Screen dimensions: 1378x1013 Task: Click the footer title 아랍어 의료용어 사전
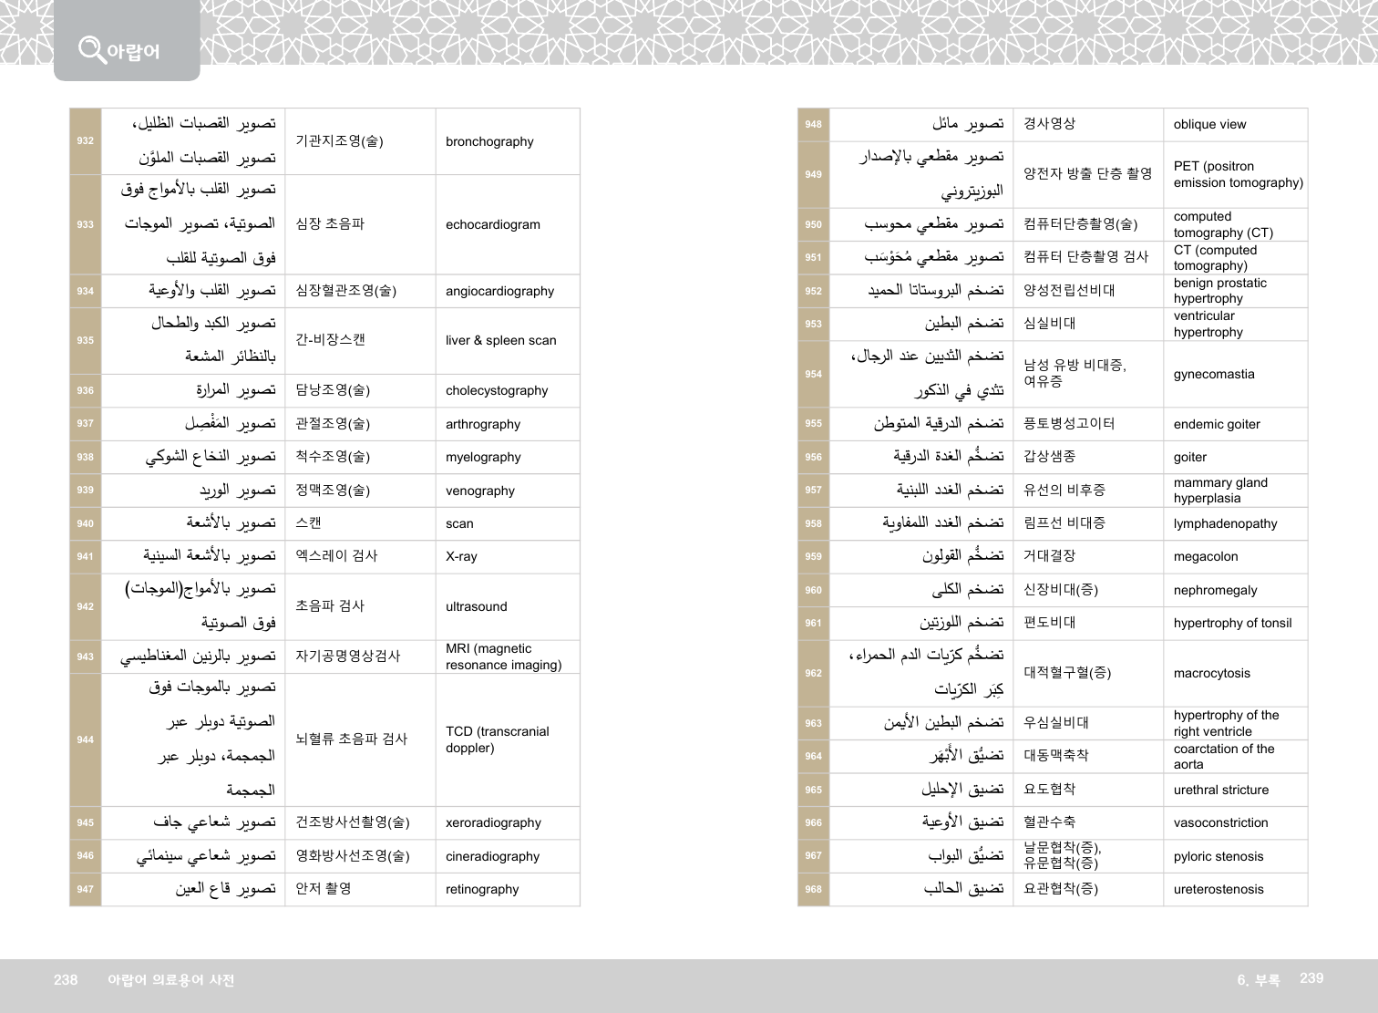tap(170, 980)
